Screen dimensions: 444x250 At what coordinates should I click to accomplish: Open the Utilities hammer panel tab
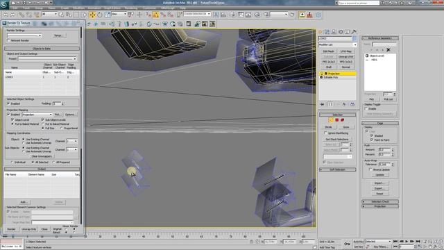point(355,32)
